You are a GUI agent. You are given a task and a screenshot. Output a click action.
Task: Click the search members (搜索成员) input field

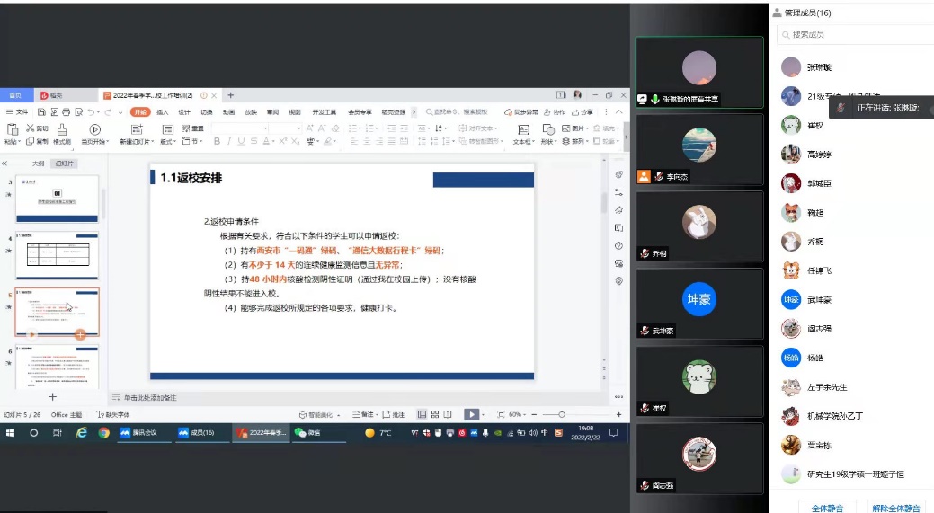click(x=854, y=34)
